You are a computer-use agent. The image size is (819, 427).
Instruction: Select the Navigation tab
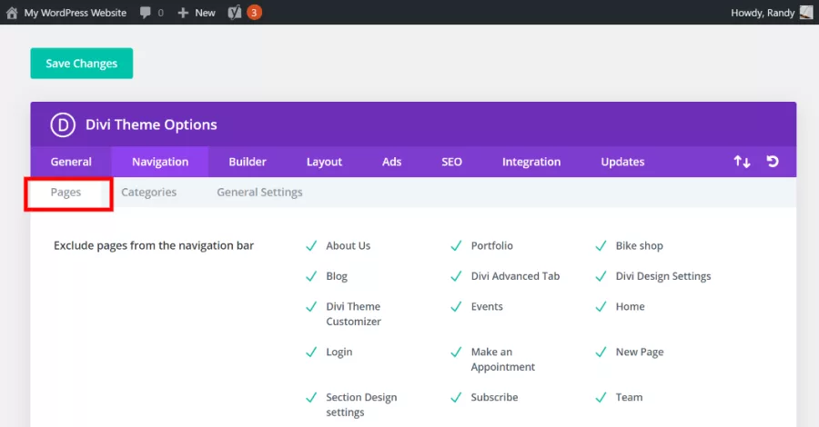pos(160,162)
